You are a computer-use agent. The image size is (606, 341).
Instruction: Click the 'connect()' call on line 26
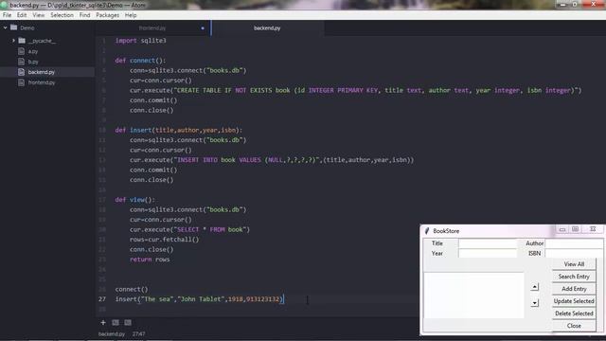pos(132,289)
